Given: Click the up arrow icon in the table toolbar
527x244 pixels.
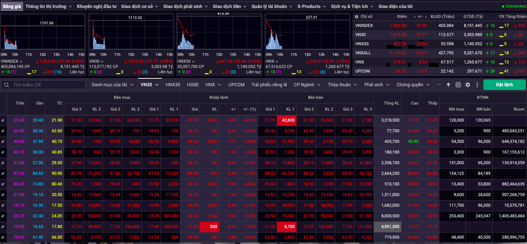Looking at the screenshot, I should click(x=448, y=85).
